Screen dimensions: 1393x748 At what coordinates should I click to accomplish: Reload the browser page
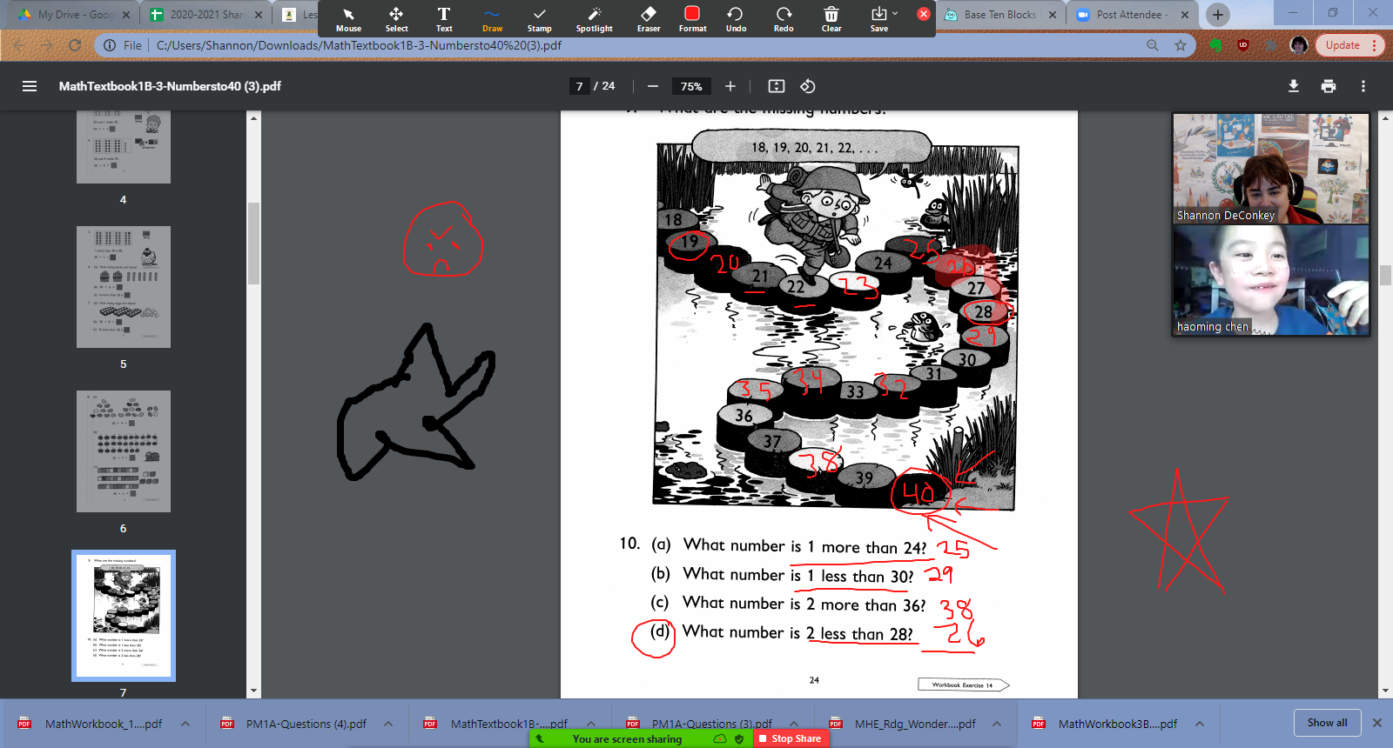[x=75, y=45]
